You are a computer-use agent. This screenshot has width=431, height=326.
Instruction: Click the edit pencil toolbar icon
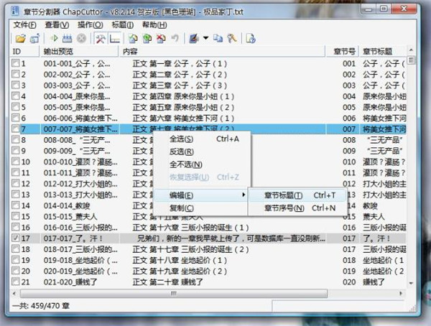194,39
